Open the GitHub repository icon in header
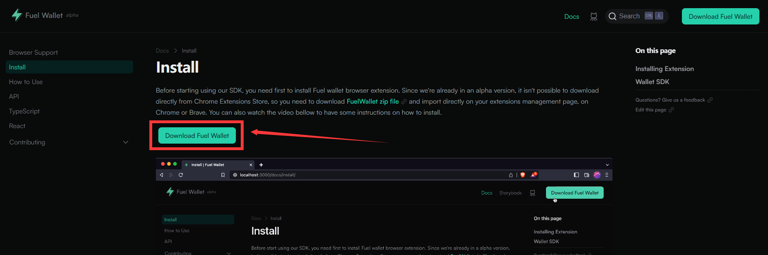The image size is (768, 255). click(x=594, y=17)
